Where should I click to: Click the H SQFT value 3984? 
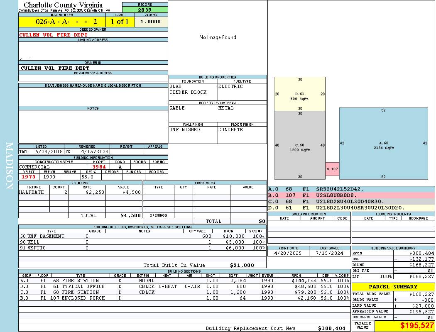[x=99, y=167]
